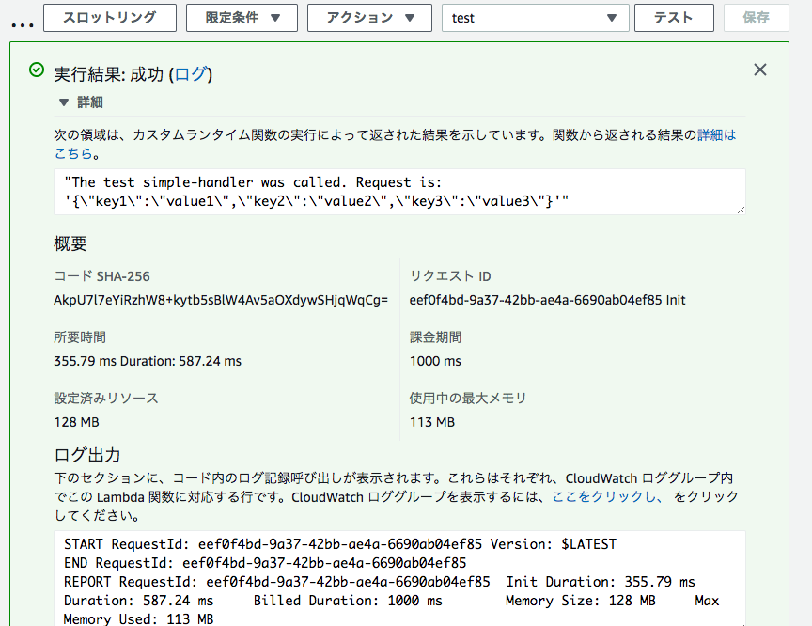Open the 限定条件 dropdown

242,18
